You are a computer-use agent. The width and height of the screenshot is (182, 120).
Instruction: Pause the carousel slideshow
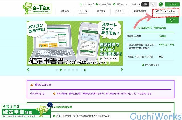[85, 70]
